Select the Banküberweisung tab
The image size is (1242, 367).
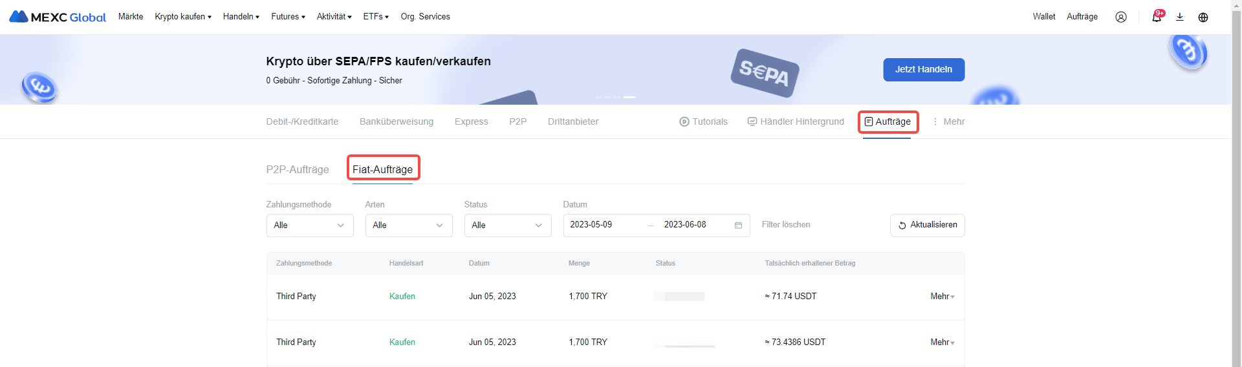(x=397, y=121)
